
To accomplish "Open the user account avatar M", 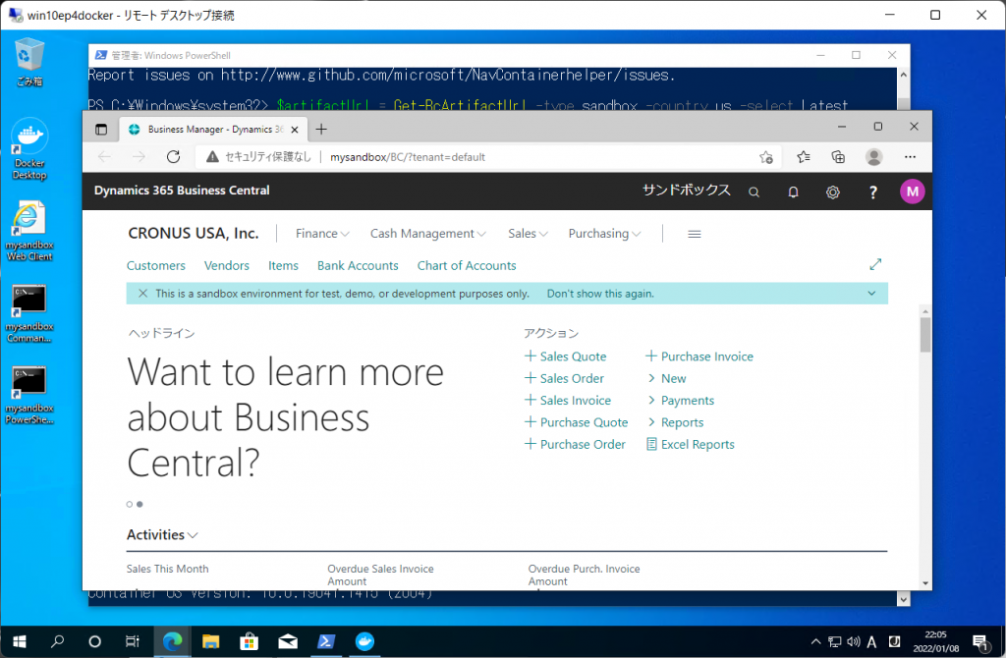I will (912, 192).
